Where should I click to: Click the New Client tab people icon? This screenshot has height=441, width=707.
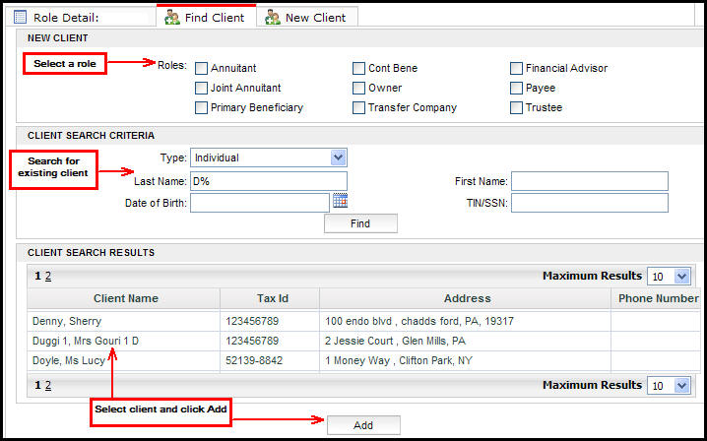click(273, 18)
